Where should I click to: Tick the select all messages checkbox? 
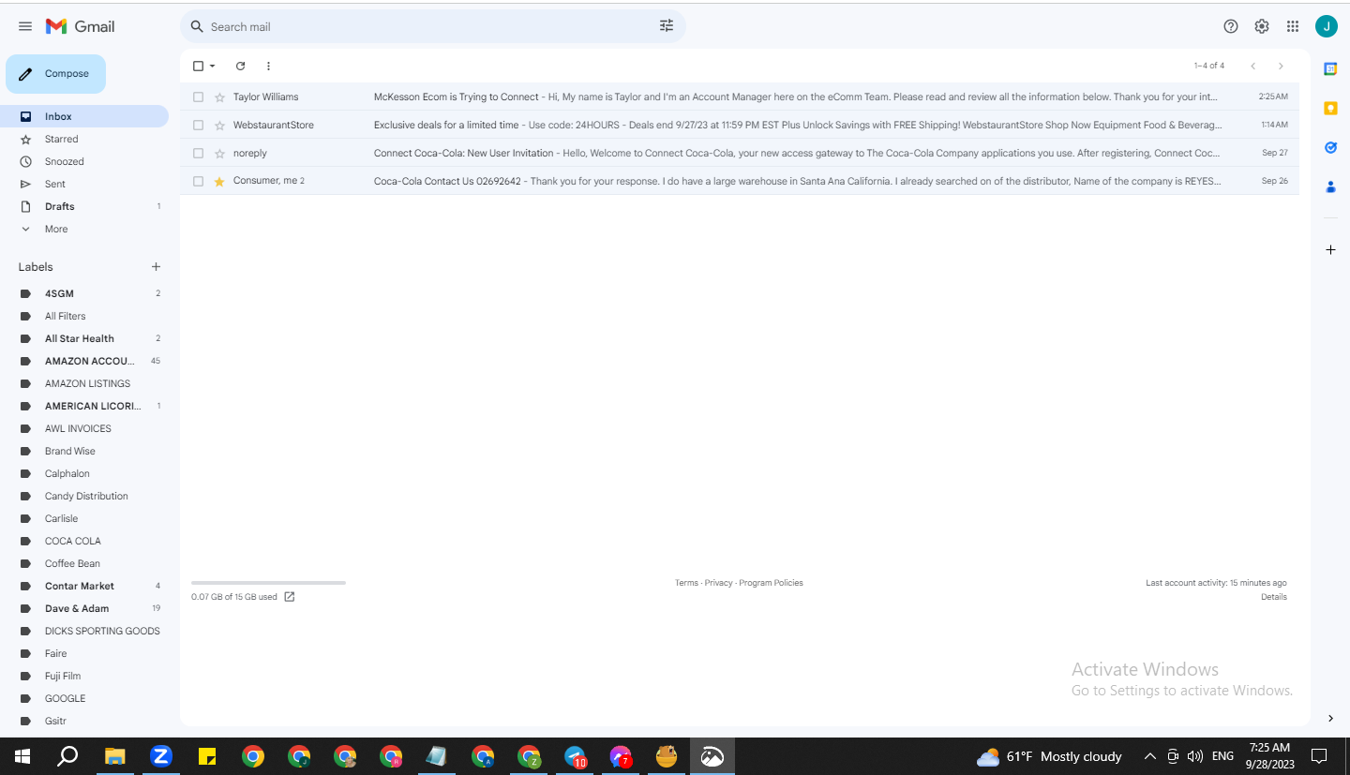coord(198,66)
